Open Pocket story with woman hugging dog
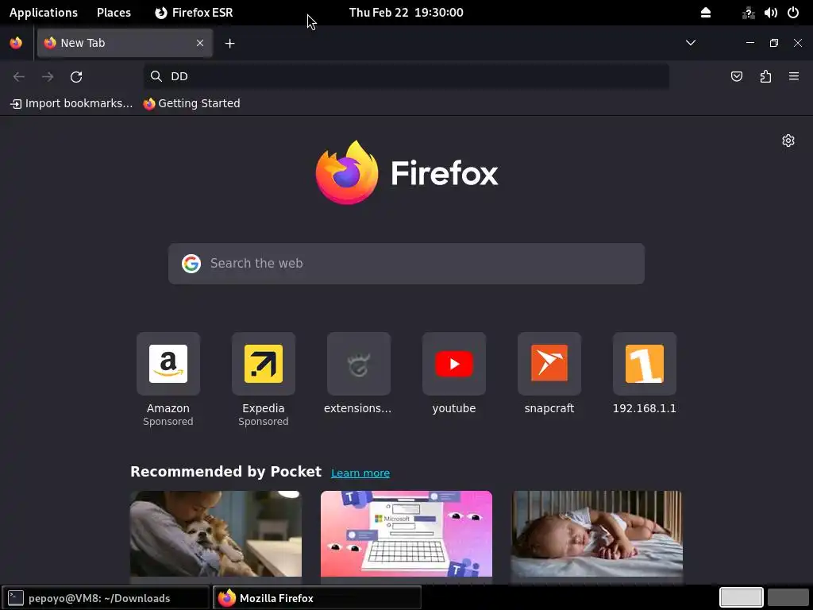The height and width of the screenshot is (610, 813). pyautogui.click(x=216, y=534)
